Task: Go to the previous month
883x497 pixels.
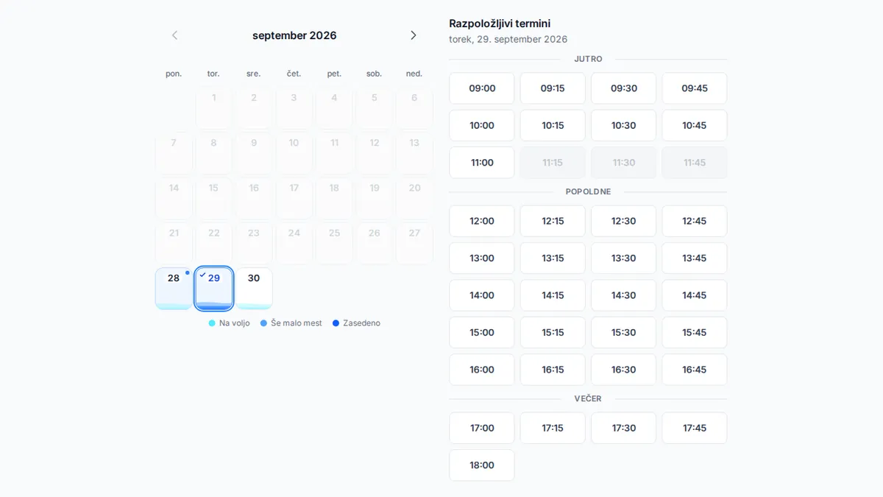Action: click(174, 35)
